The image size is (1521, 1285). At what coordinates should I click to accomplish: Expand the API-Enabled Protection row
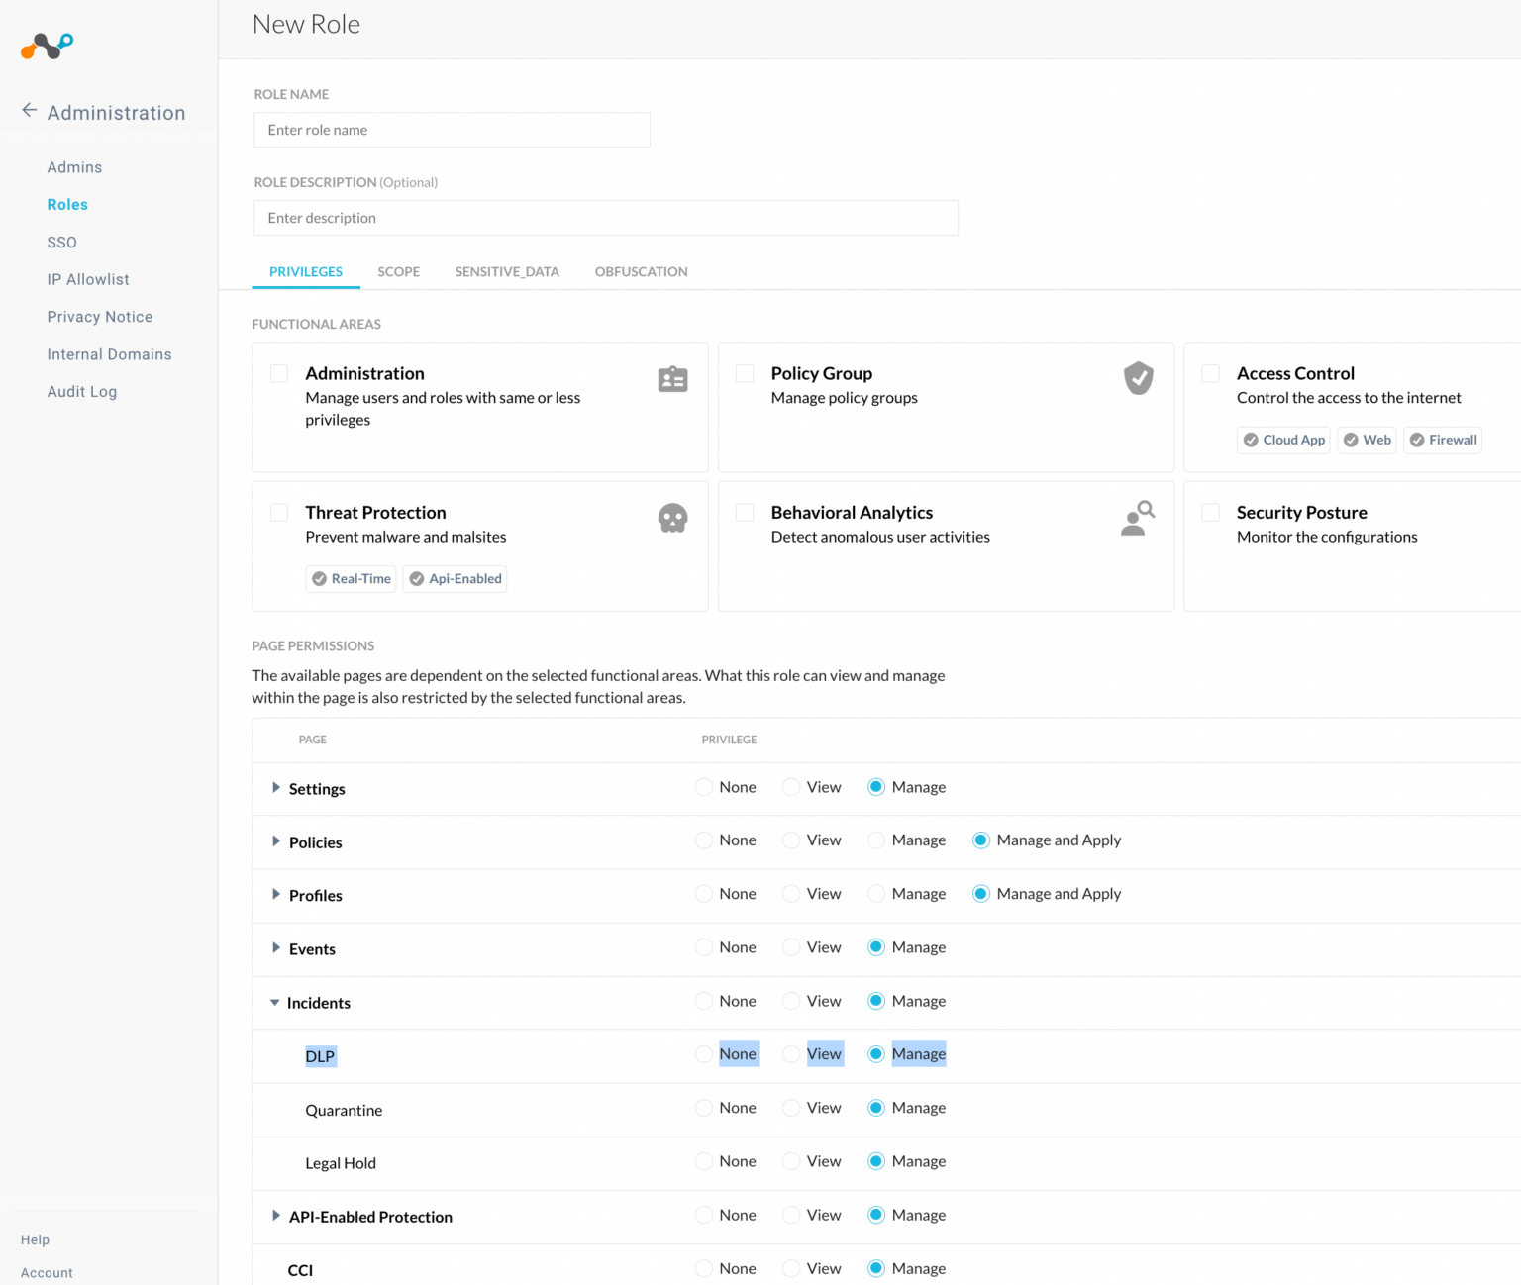point(276,1216)
